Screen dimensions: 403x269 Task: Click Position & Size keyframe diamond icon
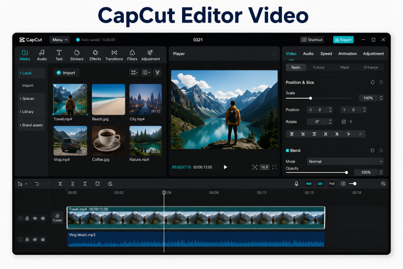click(381, 82)
